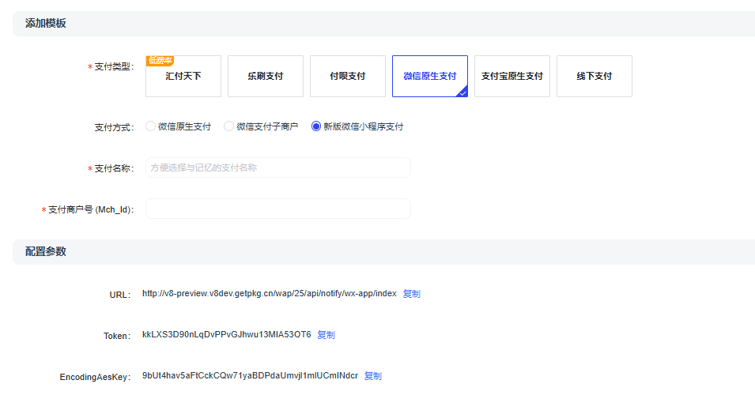Focus the 支付名称 input field
The image size is (755, 399).
278,168
